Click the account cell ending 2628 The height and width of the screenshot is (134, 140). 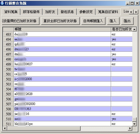pos(62,94)
